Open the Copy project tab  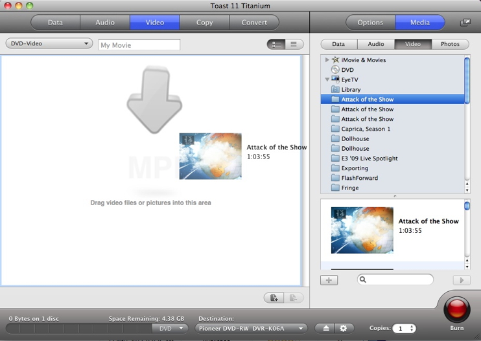(204, 23)
